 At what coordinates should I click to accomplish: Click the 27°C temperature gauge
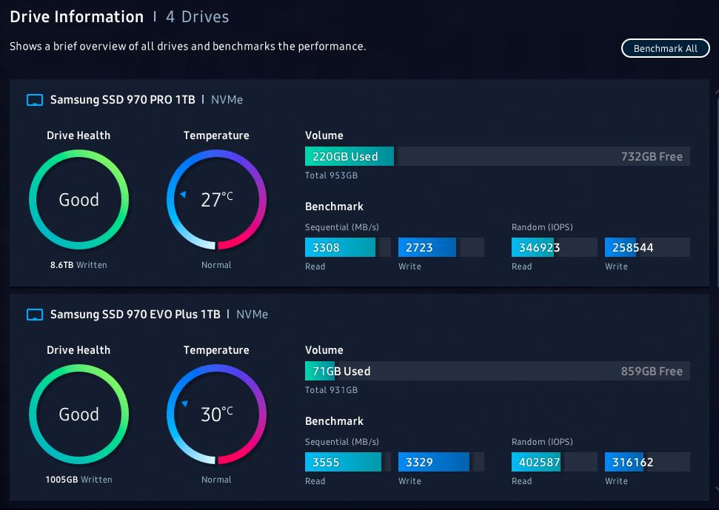tap(216, 200)
